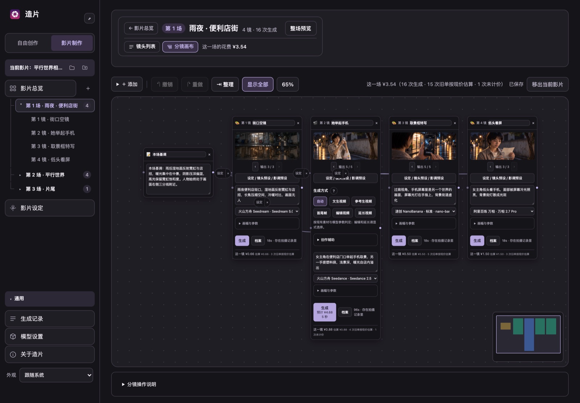The height and width of the screenshot is (403, 580).
Task: Select 首尾帧 generation mode
Action: [x=322, y=213]
